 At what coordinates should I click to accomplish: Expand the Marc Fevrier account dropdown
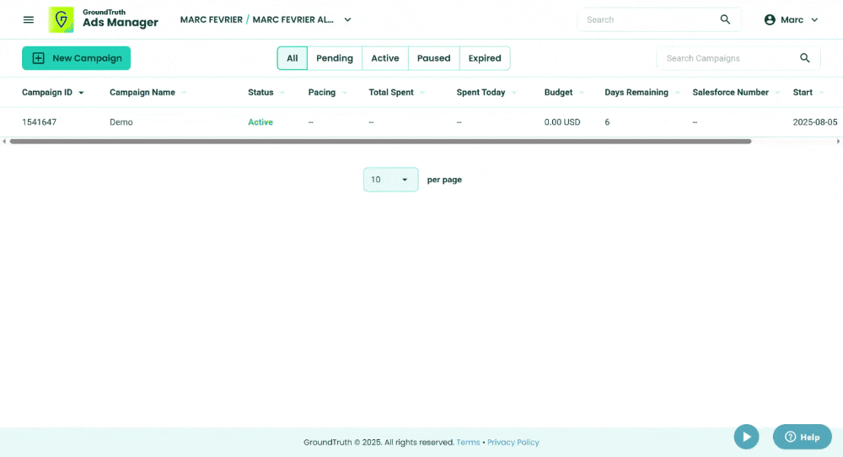point(347,19)
